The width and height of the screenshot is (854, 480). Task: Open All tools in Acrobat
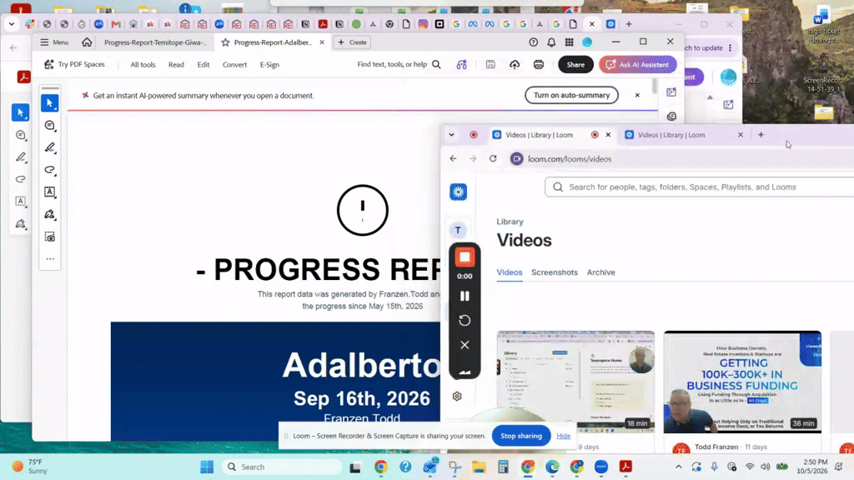143,65
